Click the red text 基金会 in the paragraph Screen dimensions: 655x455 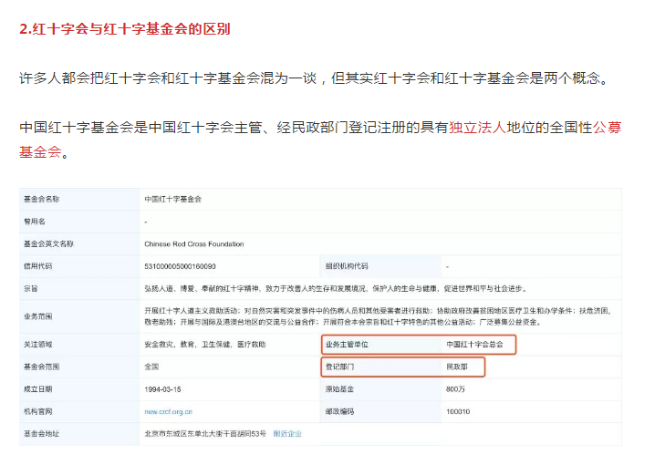(x=40, y=152)
